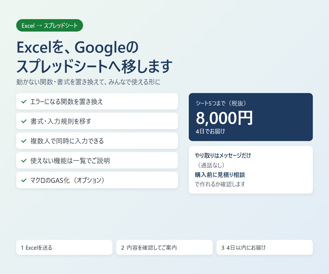Click the green 'Excel → スプレッドシート' badge

coord(50,25)
